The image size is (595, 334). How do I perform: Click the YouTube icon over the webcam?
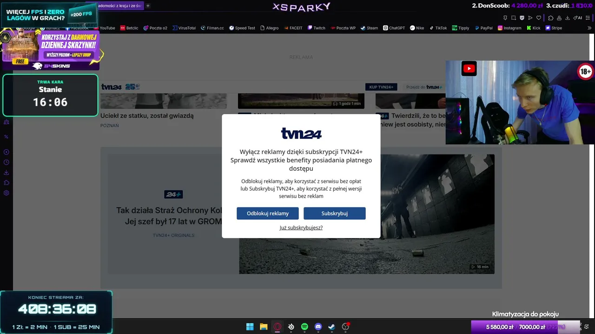[x=469, y=69]
